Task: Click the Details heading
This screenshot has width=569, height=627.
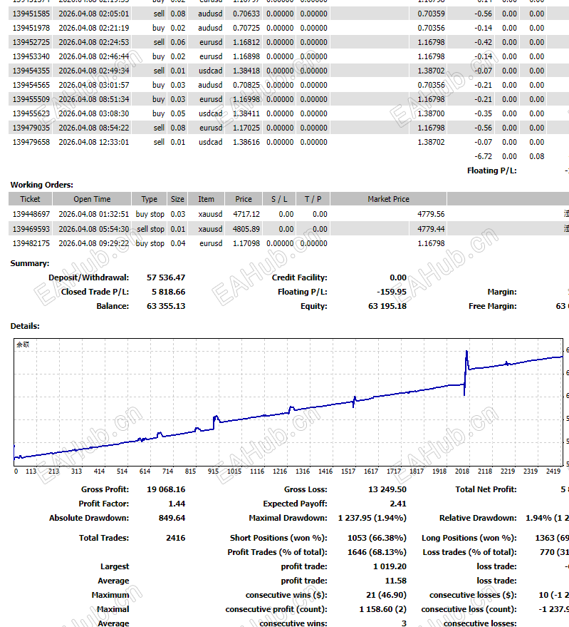Action: [x=25, y=326]
